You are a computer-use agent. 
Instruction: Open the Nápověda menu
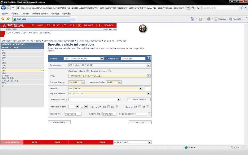[67, 14]
